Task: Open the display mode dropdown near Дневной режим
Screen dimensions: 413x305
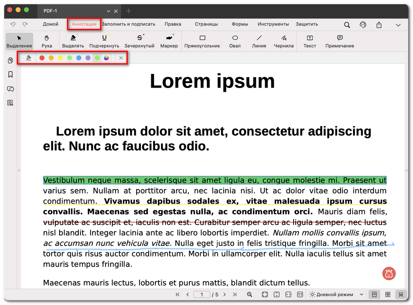Action: 361,295
